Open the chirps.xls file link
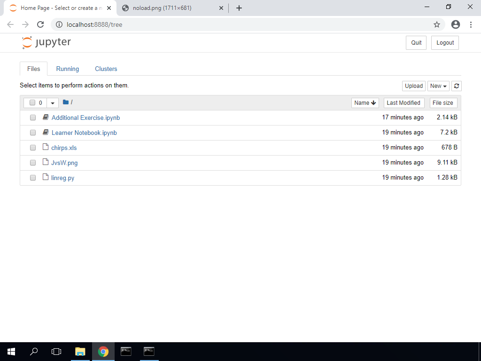Viewport: 481px width, 361px height. (x=64, y=148)
